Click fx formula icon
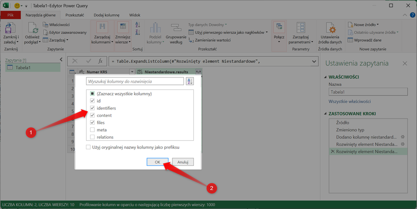Screen dimensions: 417x209 [x=100, y=61]
